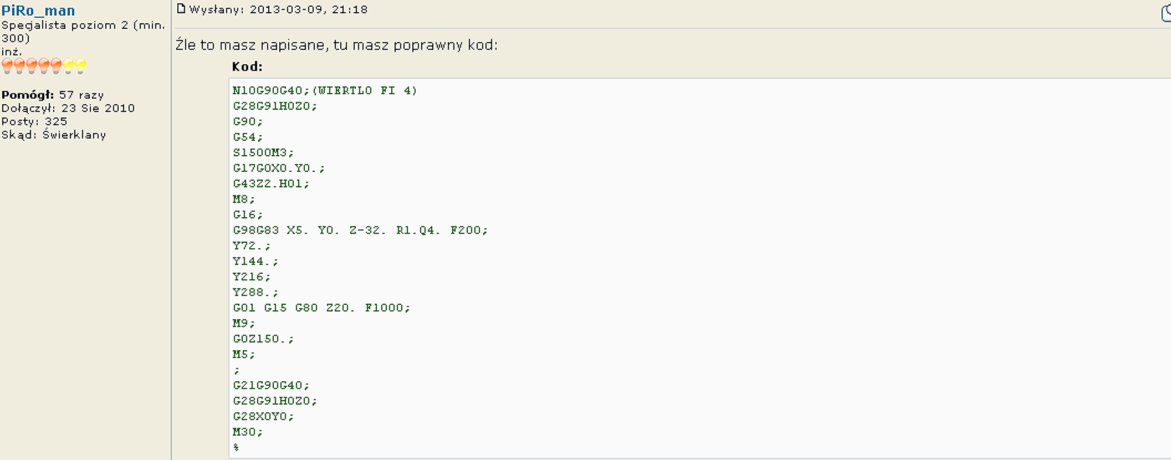Click the M30; program end line
Screen dimensions: 1171x460
click(x=248, y=432)
